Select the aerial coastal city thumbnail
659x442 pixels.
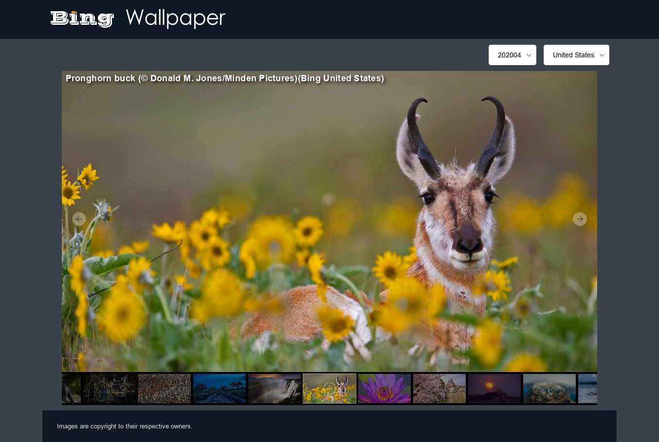[549, 389]
